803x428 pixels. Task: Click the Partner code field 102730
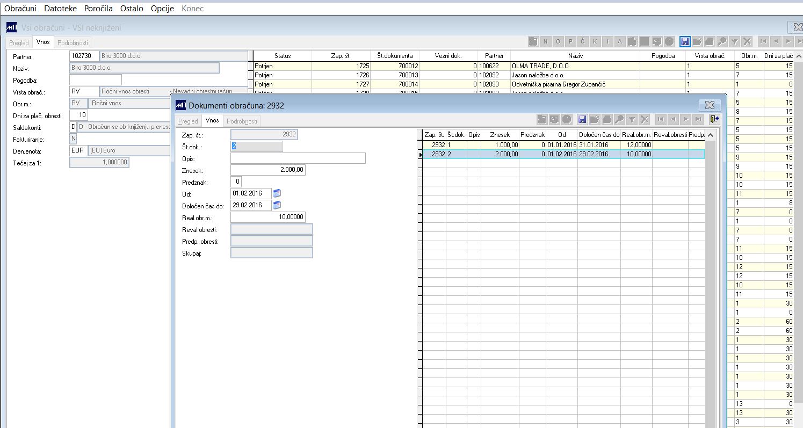tap(84, 56)
